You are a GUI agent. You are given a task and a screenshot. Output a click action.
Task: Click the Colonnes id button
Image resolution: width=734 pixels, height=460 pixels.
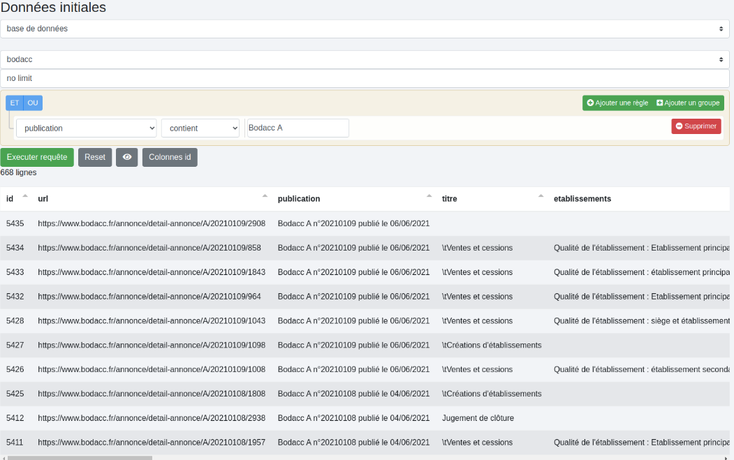point(170,157)
